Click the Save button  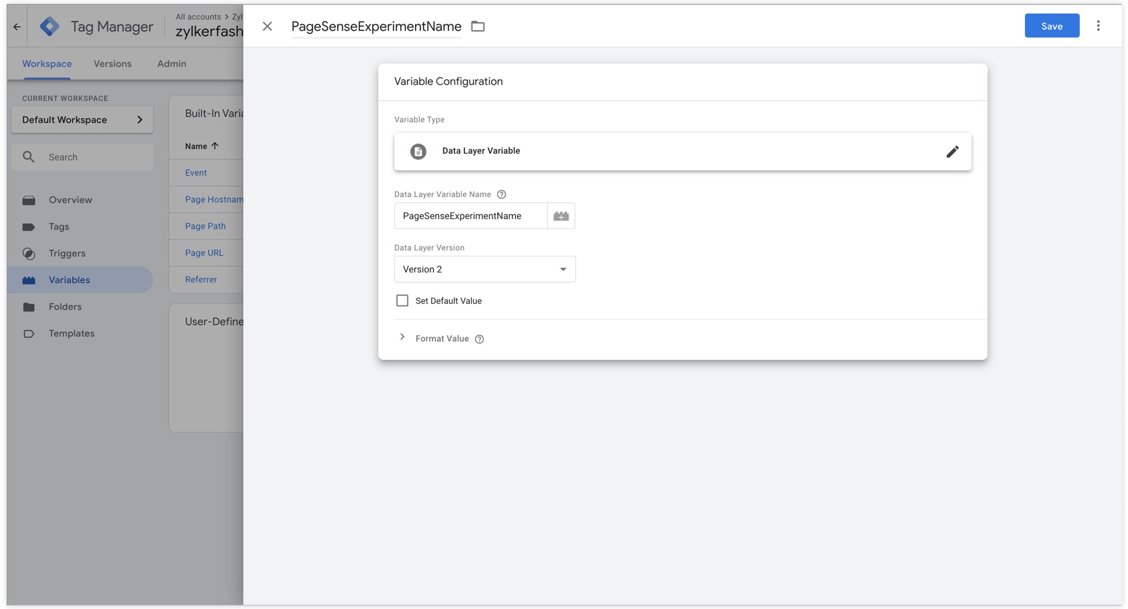click(x=1052, y=26)
